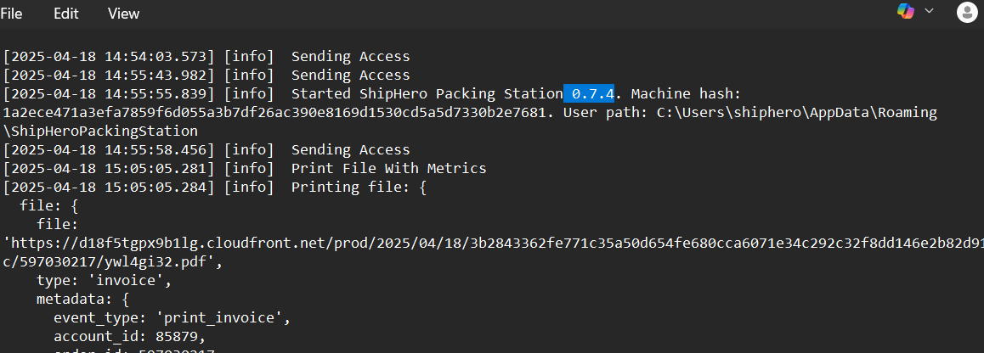
Task: Click the event_type 'print_invoice' text
Action: tap(172, 318)
